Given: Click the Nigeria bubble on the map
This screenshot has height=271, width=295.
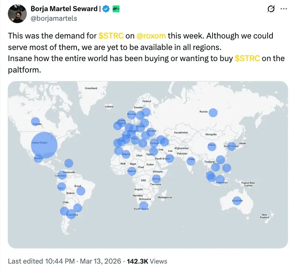Looking at the screenshot, I should (132, 171).
